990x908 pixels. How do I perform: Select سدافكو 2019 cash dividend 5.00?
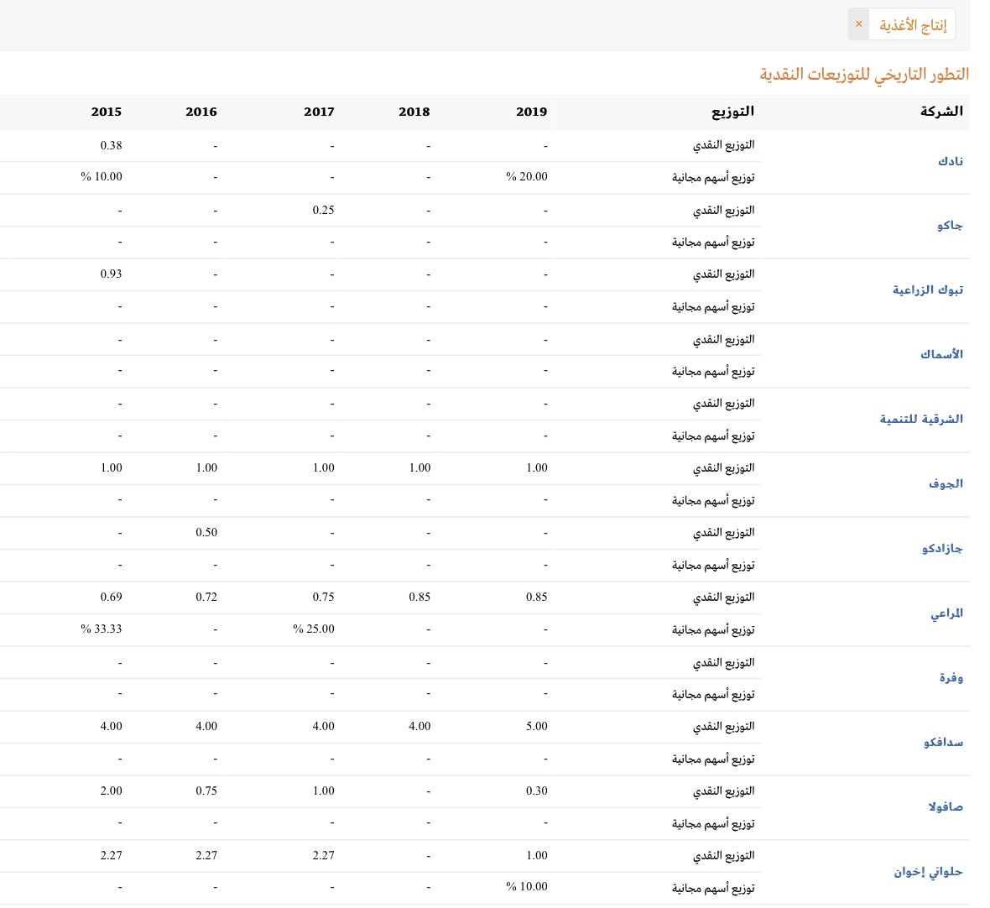coord(537,726)
